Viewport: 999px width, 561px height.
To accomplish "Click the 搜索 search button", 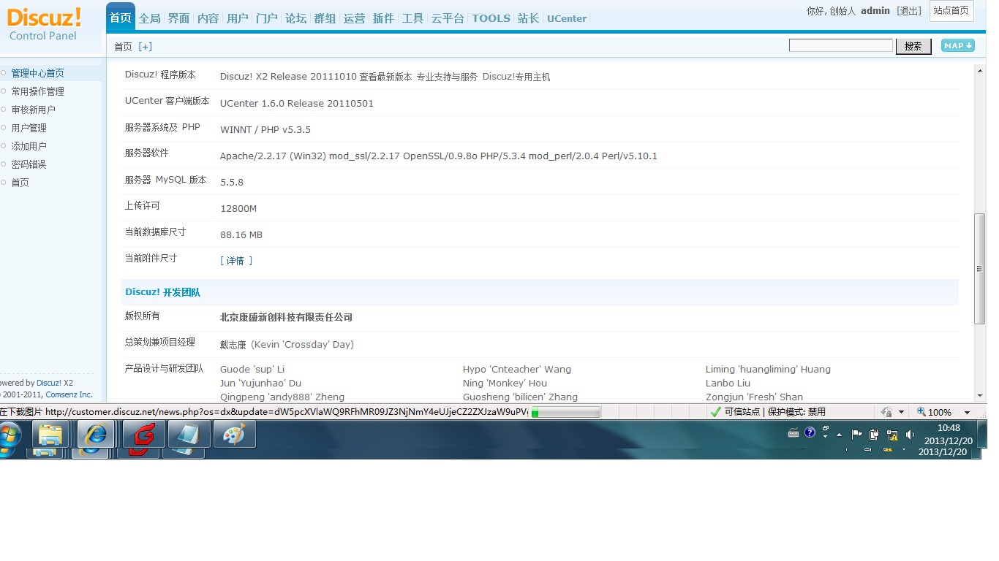I will [913, 46].
